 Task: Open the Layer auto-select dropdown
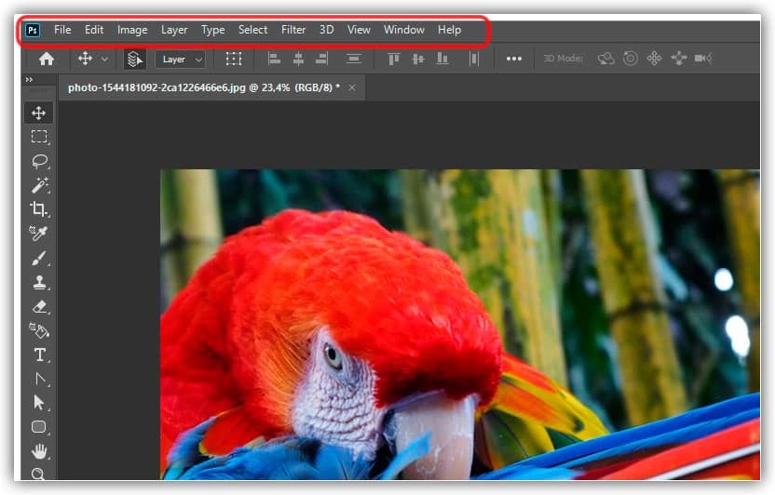pyautogui.click(x=181, y=60)
